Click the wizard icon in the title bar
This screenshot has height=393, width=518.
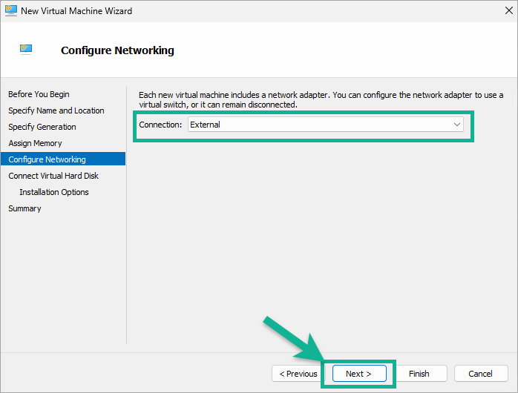[10, 10]
